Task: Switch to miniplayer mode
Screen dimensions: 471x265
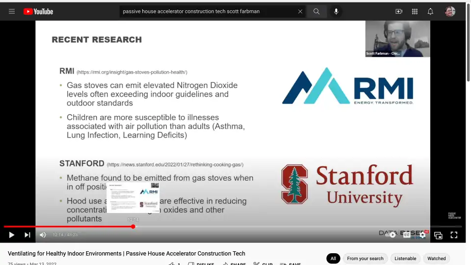Action: point(438,235)
